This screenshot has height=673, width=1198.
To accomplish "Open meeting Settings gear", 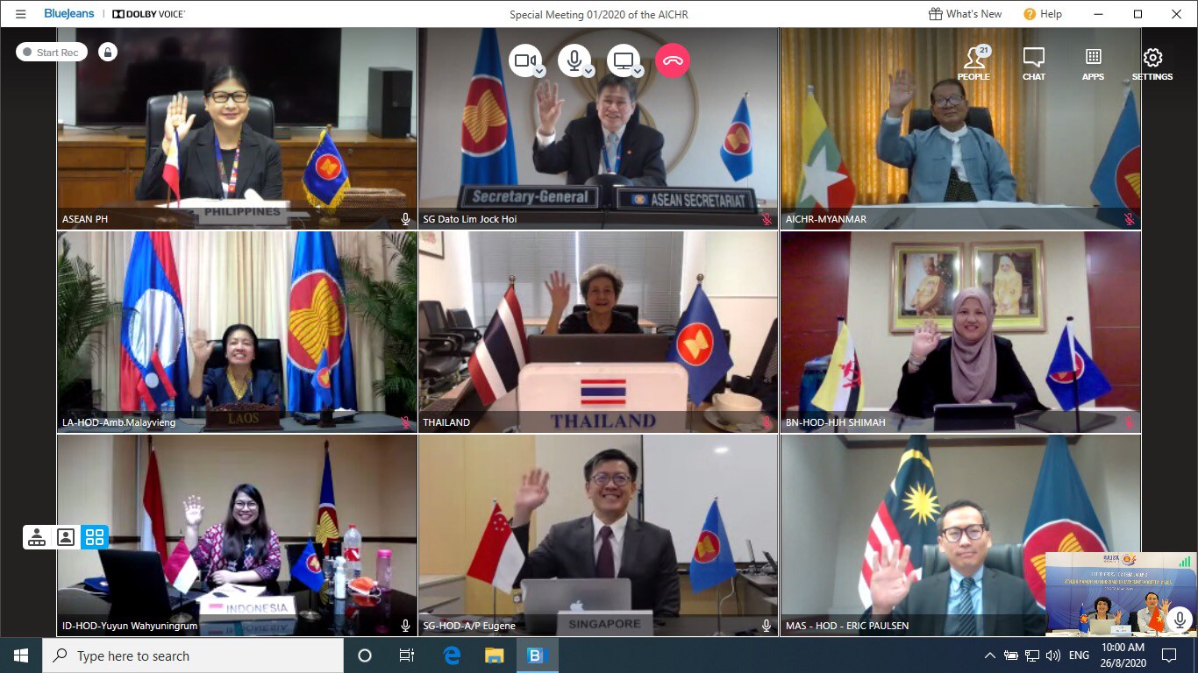I will (x=1152, y=64).
